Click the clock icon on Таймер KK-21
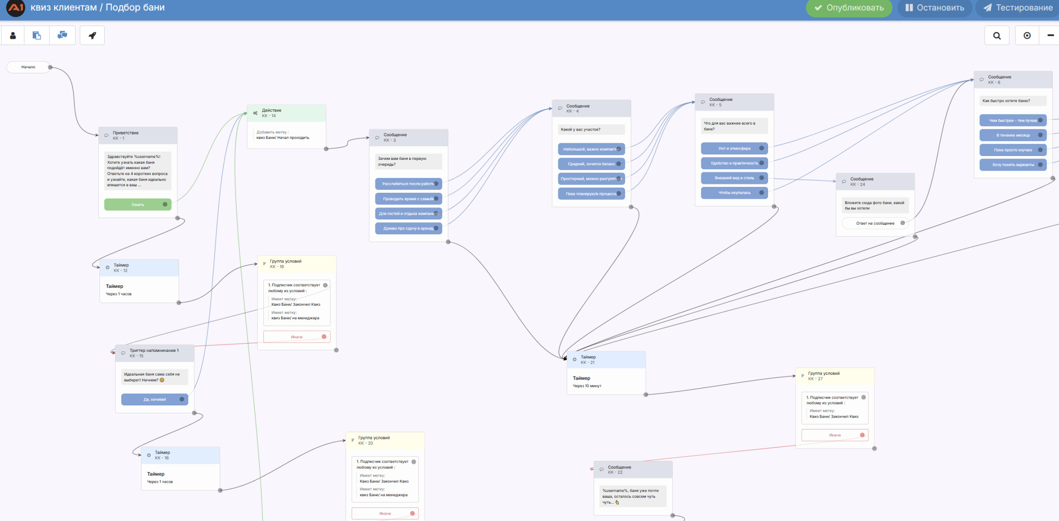 (574, 359)
